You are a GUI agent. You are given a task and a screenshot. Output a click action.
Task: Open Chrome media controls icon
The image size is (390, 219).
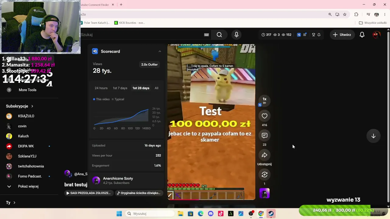368,14
